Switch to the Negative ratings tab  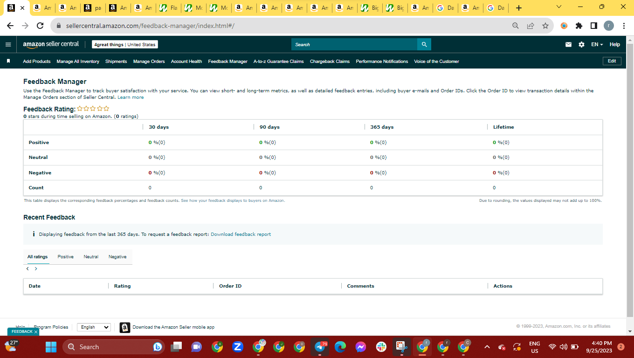(117, 257)
